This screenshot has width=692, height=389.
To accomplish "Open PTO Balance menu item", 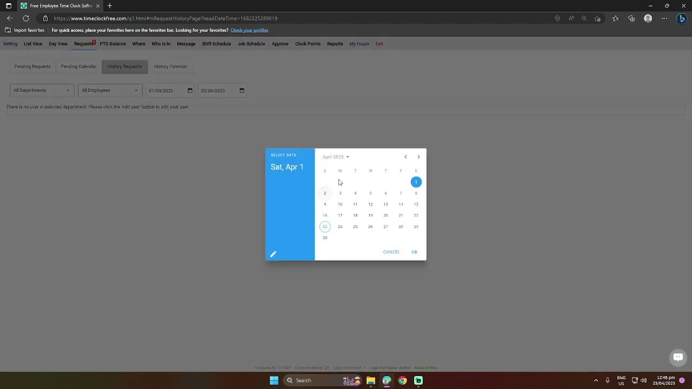I will 112,44.
